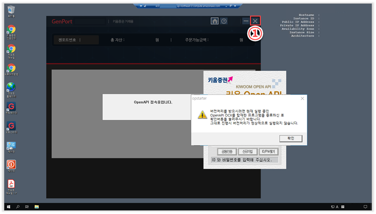Minimize the GenPort window
Image resolution: width=376 pixels, height=214 pixels.
pyautogui.click(x=245, y=21)
